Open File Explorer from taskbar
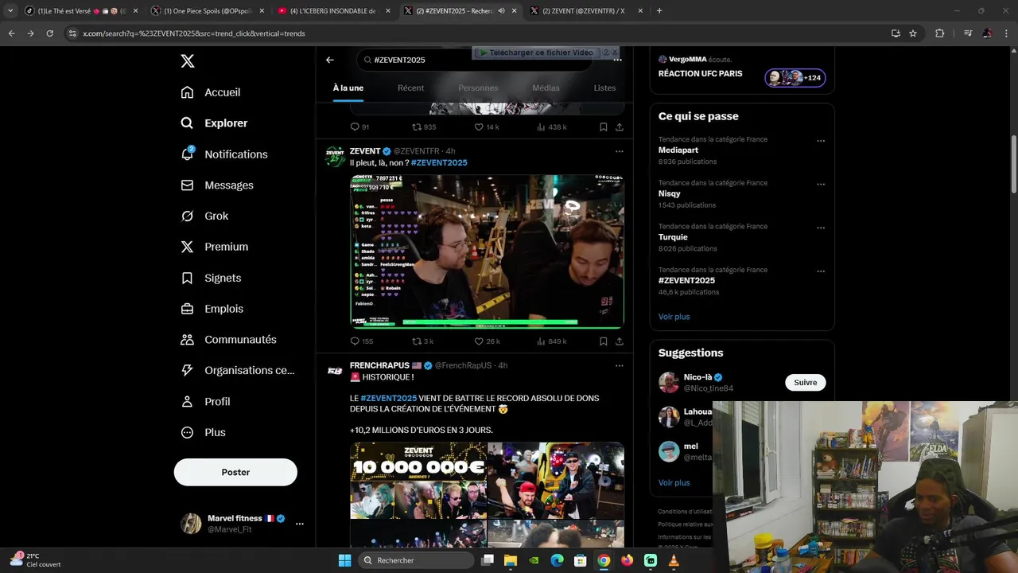1018x573 pixels. (x=511, y=560)
